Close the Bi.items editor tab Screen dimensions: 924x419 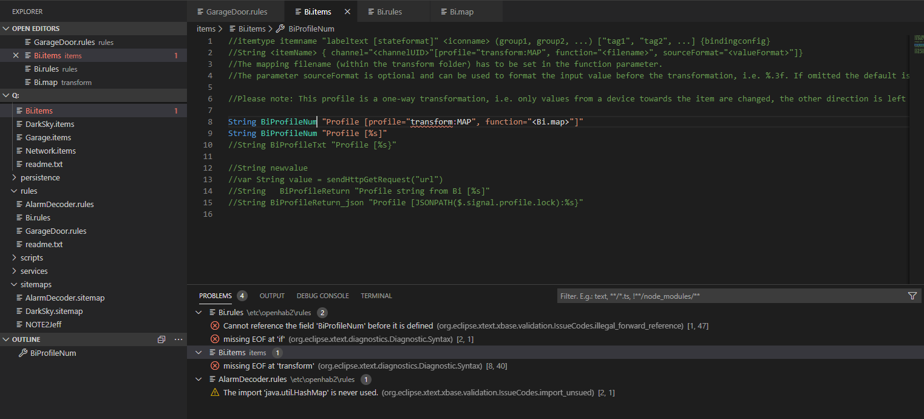pos(347,12)
